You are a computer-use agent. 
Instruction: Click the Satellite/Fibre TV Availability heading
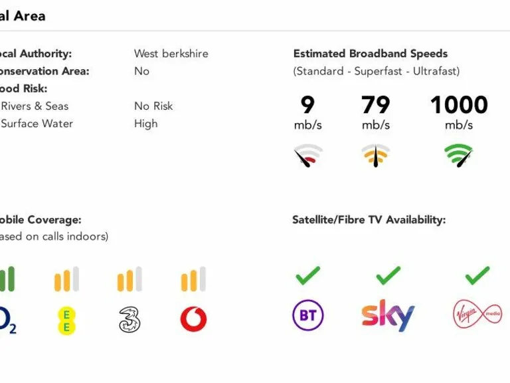coord(369,219)
